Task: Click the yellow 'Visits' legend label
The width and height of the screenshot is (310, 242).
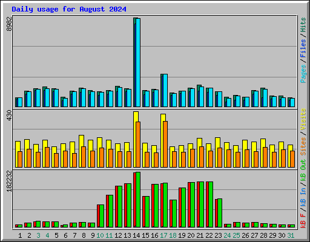Action: coord(303,119)
